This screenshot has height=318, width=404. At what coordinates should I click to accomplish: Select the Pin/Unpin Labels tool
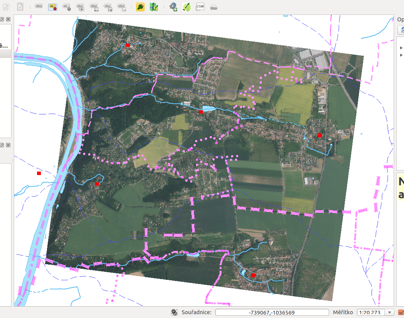[53, 7]
